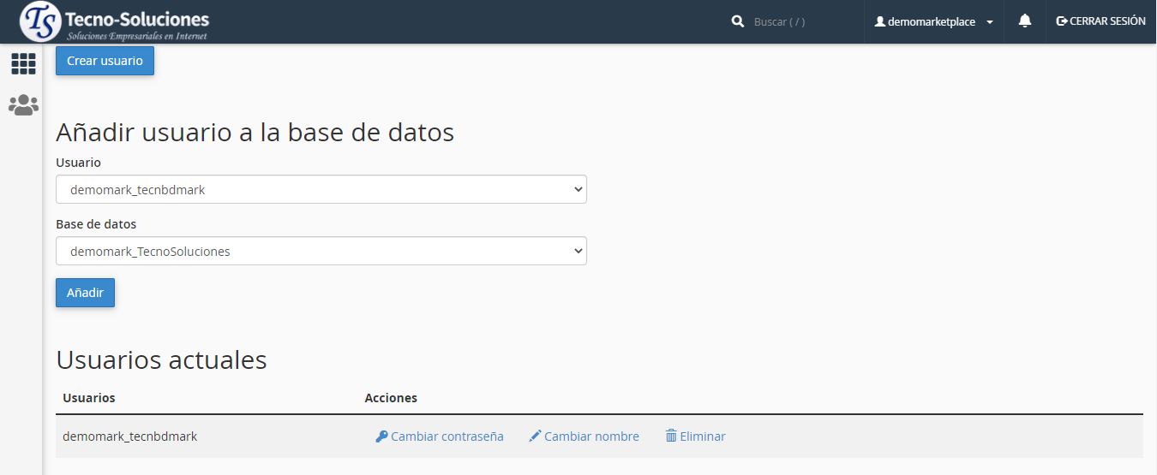This screenshot has height=475, width=1157.
Task: Click the Tecno-Soluciones logo
Action: [115, 21]
